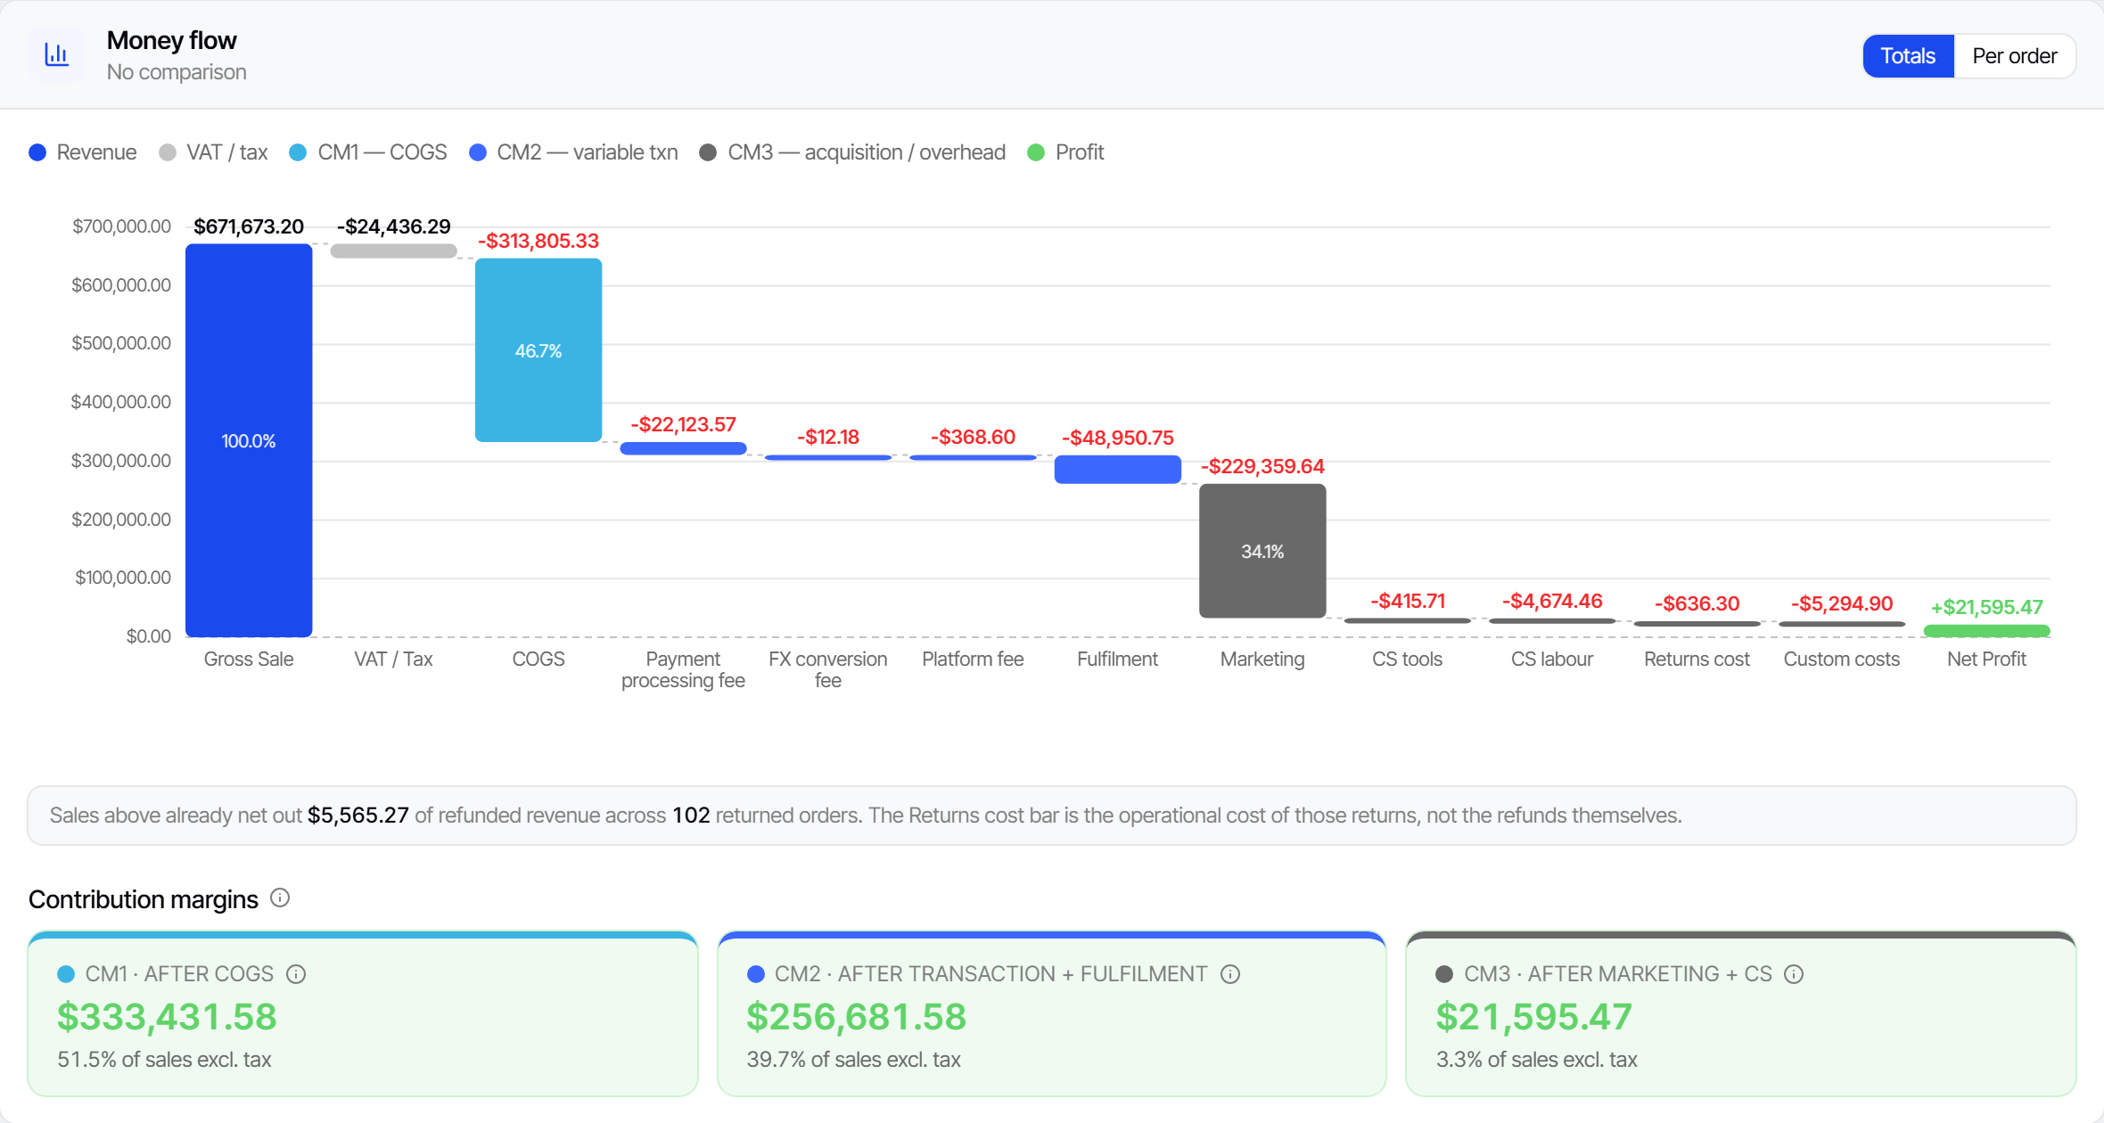Click the +$21,595.47 Net Profit value
Image resolution: width=2104 pixels, height=1123 pixels.
point(1986,607)
